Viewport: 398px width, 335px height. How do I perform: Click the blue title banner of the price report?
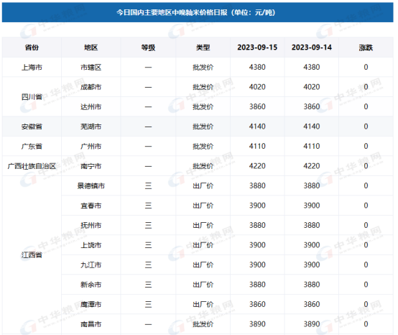pyautogui.click(x=198, y=12)
